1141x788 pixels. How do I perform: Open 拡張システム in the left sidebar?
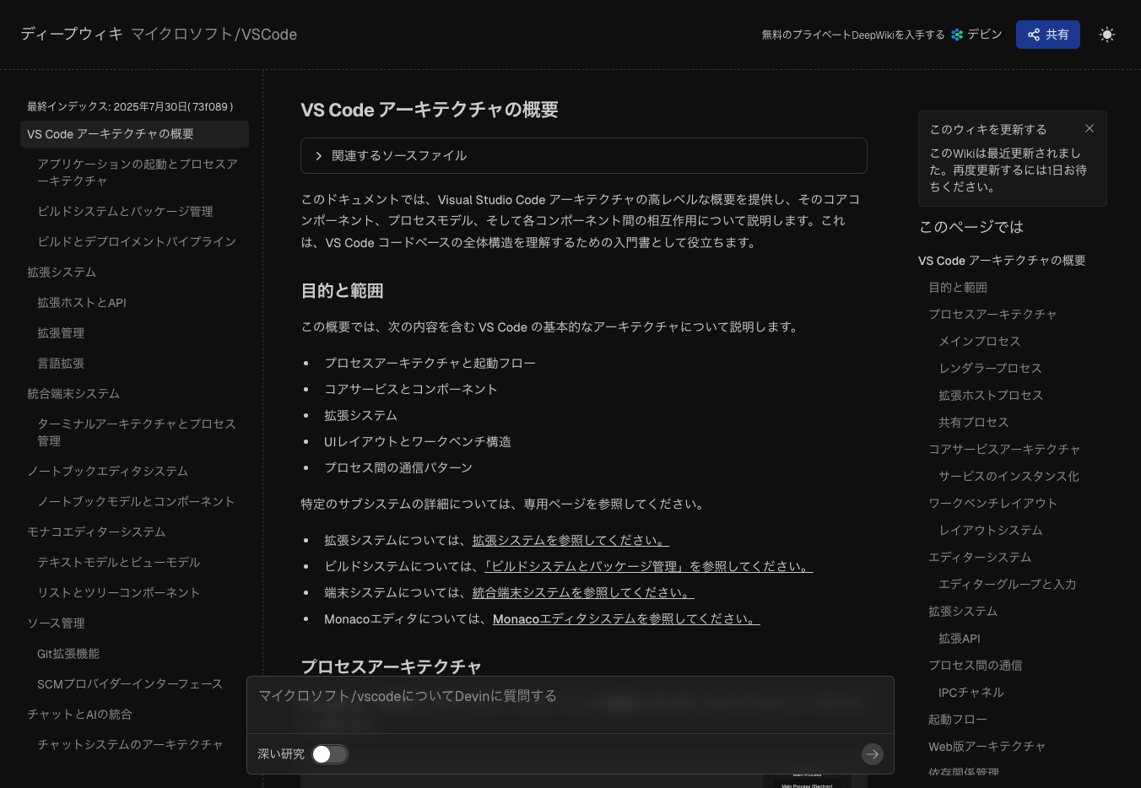[62, 272]
